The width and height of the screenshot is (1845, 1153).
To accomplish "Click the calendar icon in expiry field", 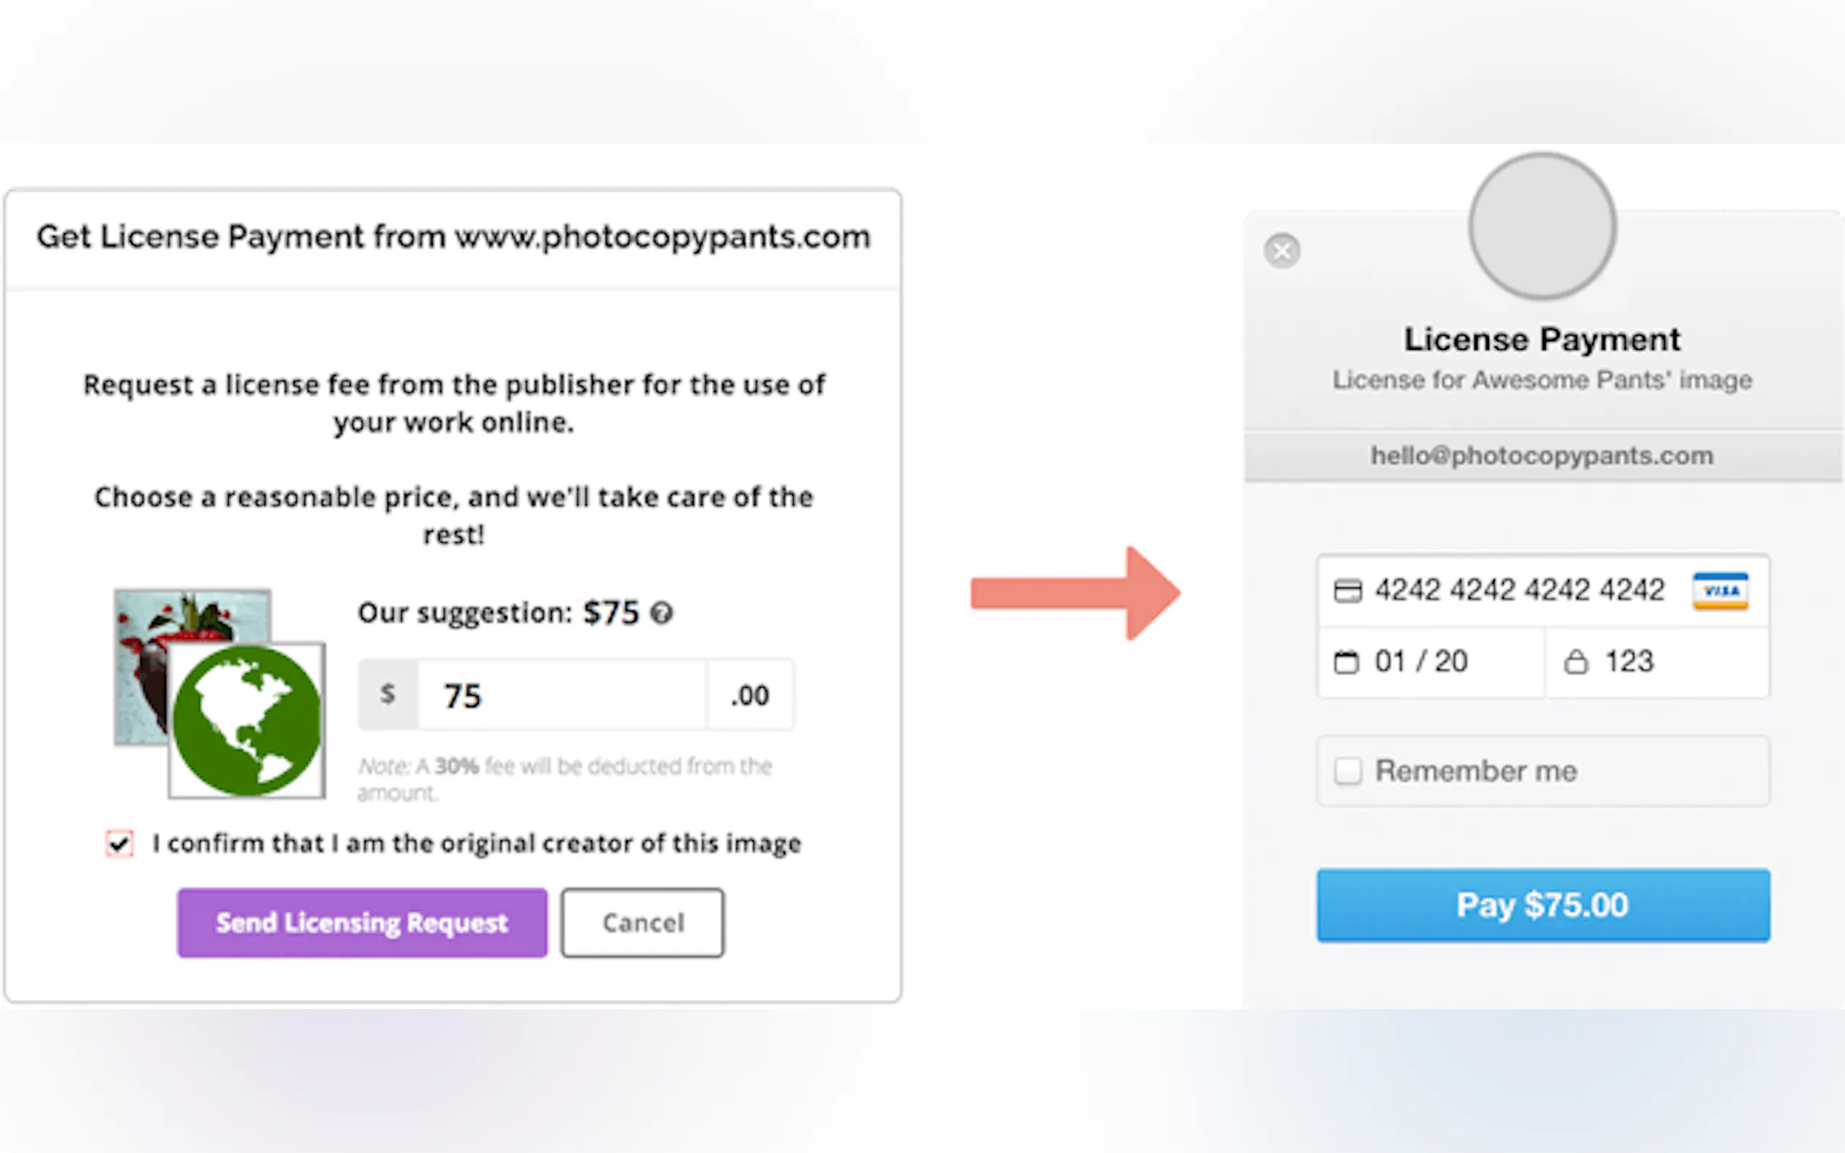I will 1346,662.
